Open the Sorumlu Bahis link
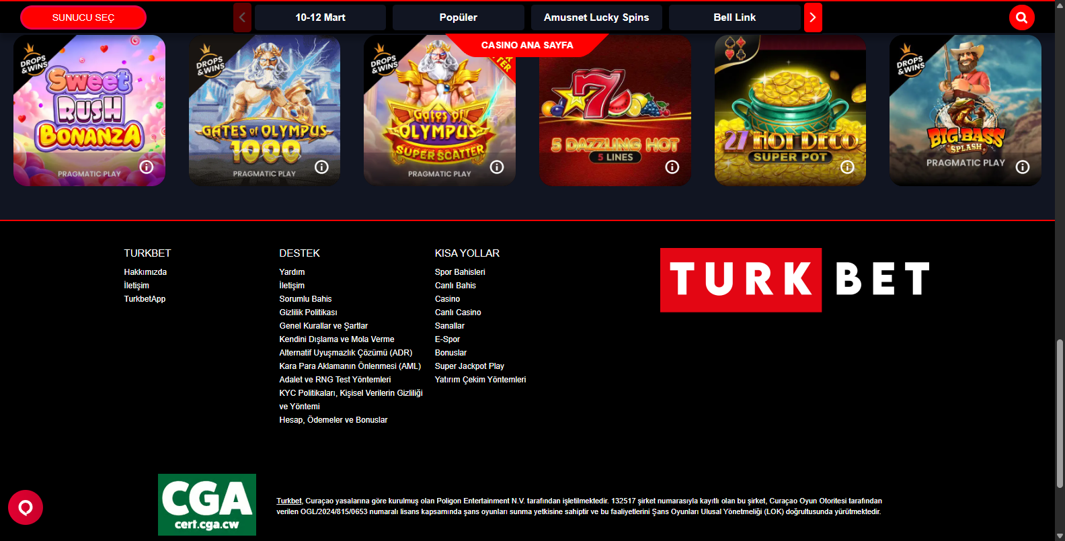 coord(305,299)
